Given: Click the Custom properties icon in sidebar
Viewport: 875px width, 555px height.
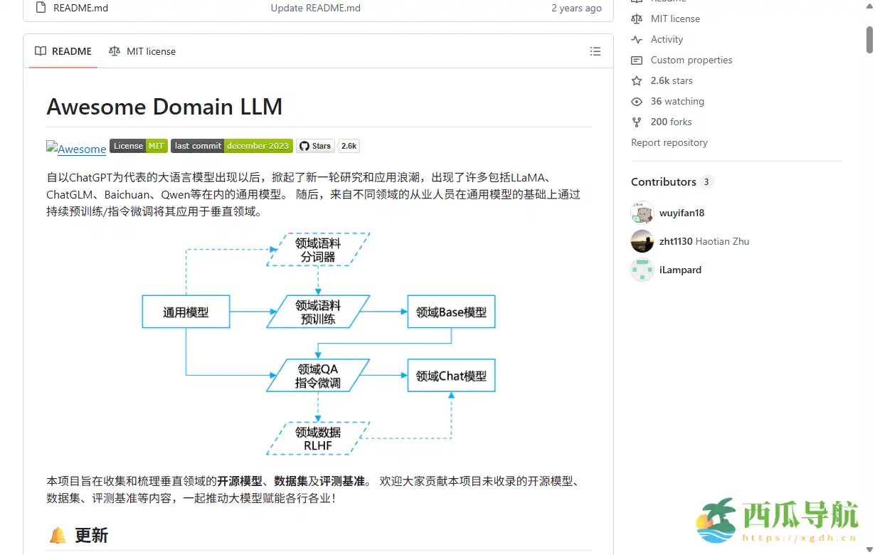Looking at the screenshot, I should point(636,60).
